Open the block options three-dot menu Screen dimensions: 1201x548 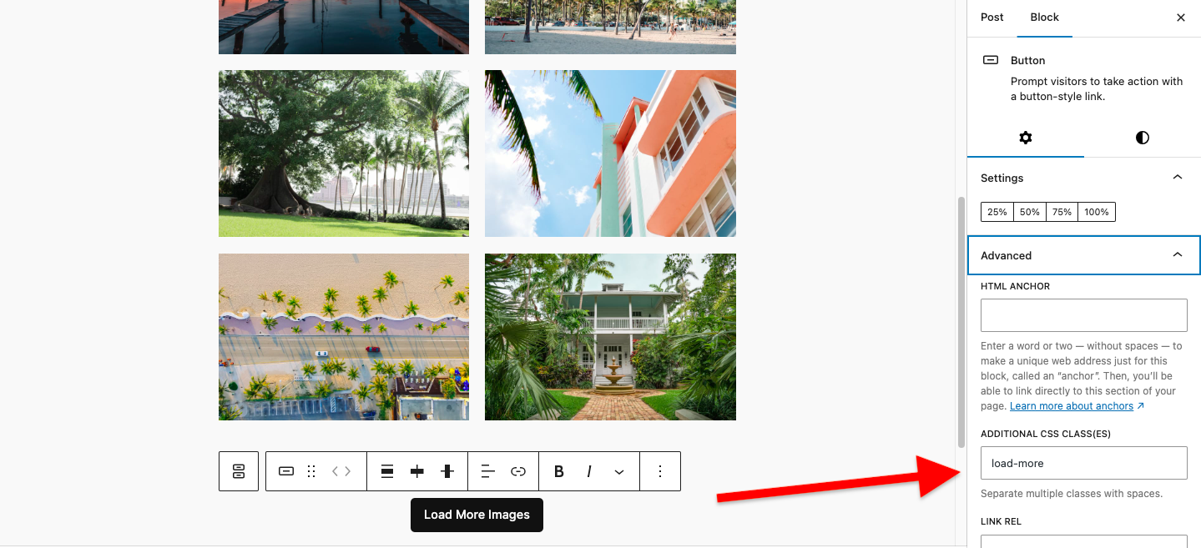pos(660,471)
